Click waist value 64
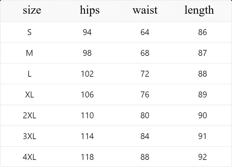 (x=145, y=32)
